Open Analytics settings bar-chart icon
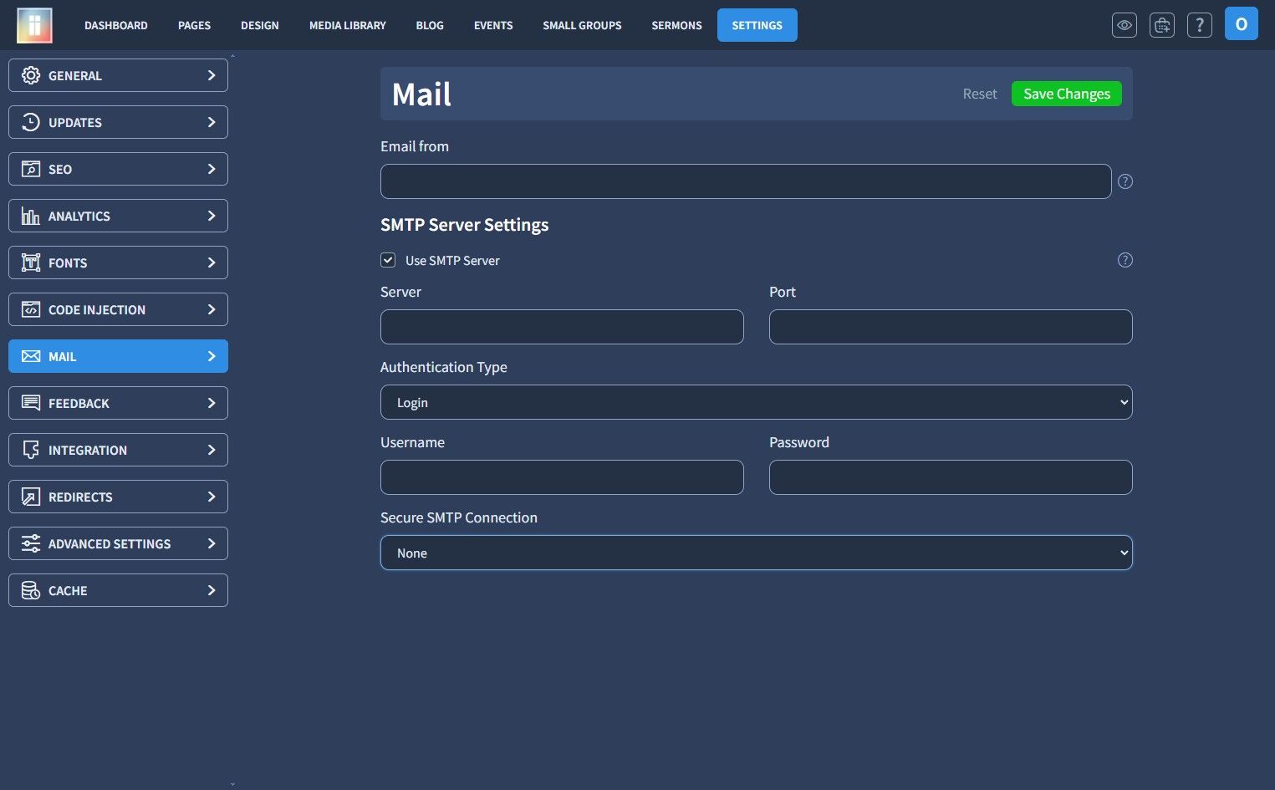Screen dimensions: 1275x790 [x=31, y=216]
